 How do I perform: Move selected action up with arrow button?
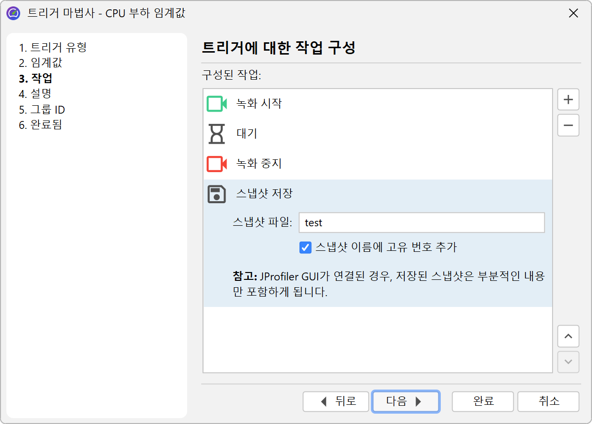click(x=568, y=336)
